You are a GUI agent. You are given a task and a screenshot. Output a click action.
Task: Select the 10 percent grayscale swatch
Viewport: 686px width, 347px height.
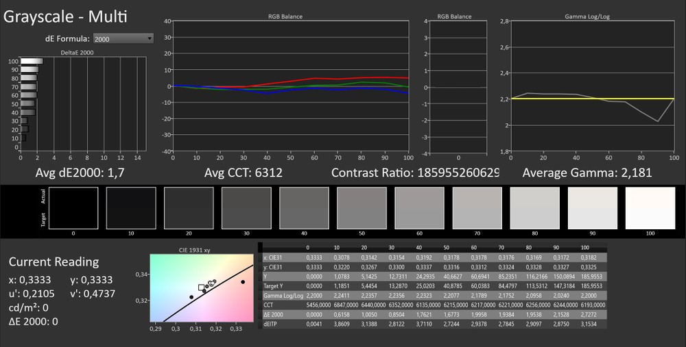[x=130, y=208]
